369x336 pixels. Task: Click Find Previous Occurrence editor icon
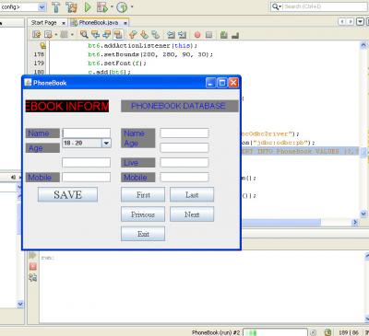(x=95, y=34)
